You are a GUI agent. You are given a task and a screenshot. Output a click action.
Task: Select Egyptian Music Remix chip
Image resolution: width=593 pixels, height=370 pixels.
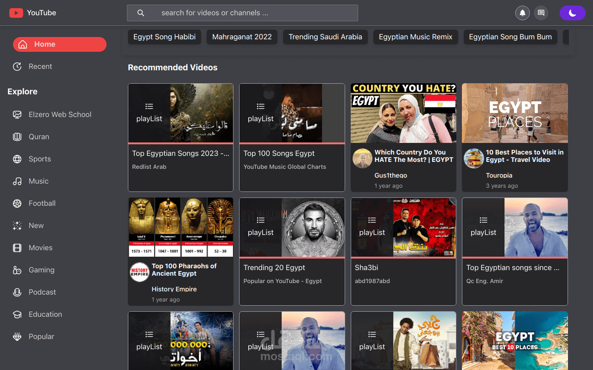pos(416,37)
